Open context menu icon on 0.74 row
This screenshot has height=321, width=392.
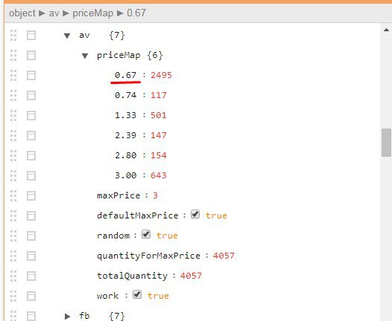(31, 95)
